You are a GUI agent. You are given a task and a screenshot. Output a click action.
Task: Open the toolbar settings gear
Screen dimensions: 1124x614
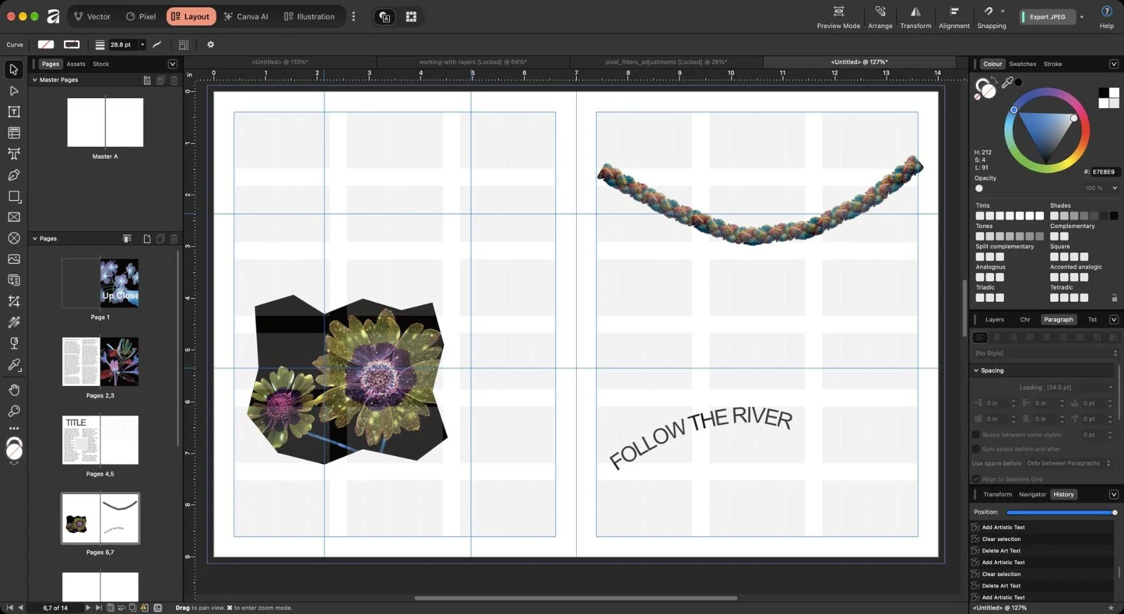(210, 44)
